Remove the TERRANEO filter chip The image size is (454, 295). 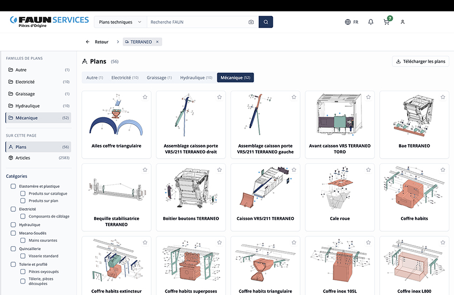(158, 42)
